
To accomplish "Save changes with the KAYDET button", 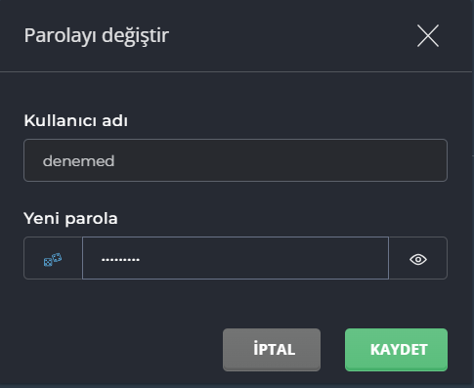I will click(x=396, y=350).
